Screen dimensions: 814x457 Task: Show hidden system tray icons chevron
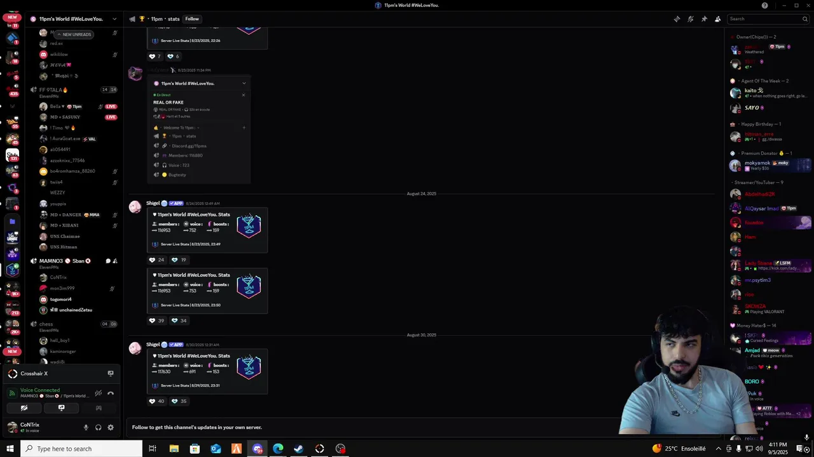pos(719,449)
